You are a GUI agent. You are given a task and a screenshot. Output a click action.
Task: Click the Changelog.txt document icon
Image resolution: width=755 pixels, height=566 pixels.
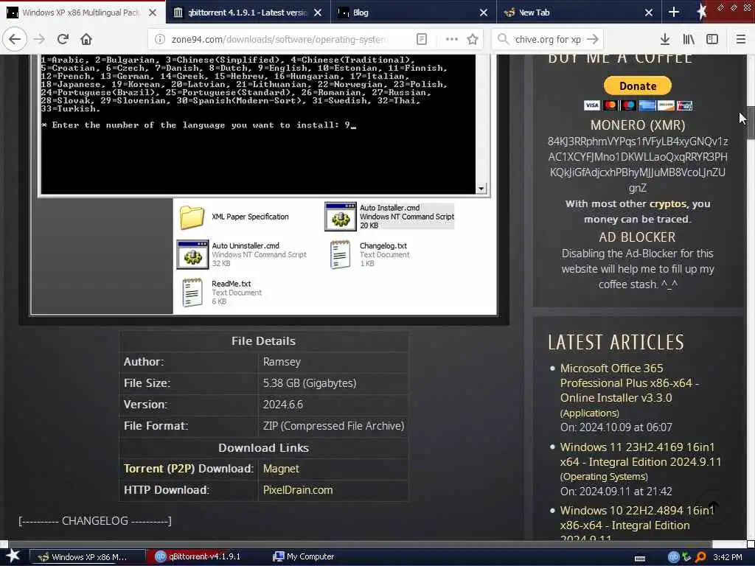[341, 254]
